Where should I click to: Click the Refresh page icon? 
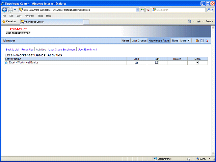click(142, 10)
